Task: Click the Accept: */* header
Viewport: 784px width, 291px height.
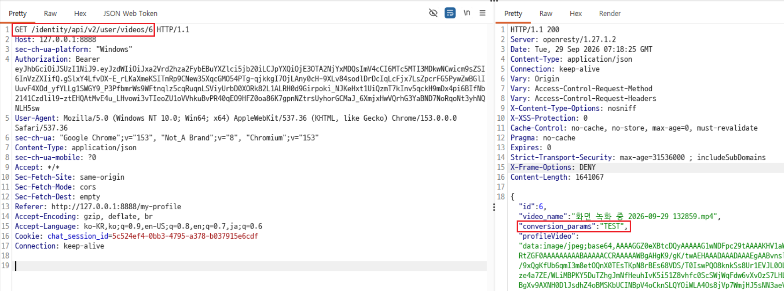Action: [37, 167]
